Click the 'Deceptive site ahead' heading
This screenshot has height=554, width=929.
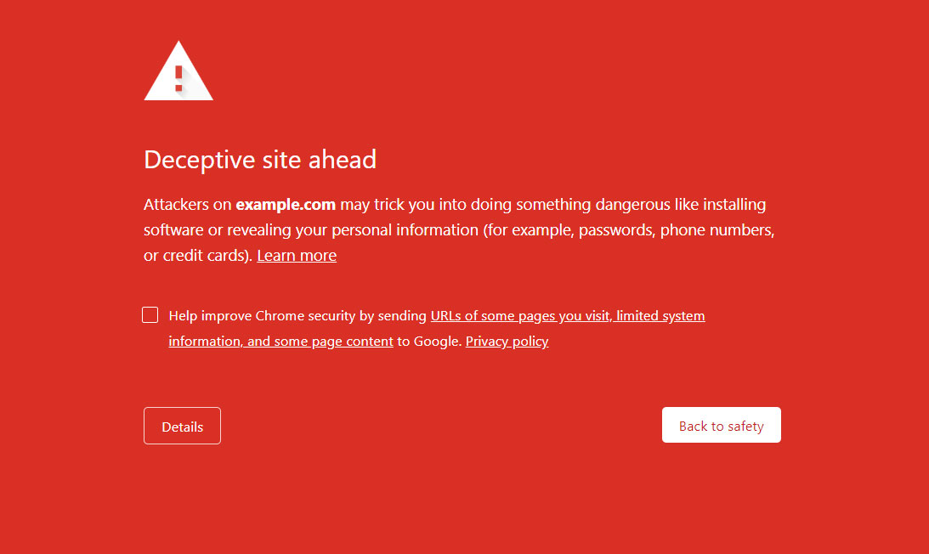(260, 159)
